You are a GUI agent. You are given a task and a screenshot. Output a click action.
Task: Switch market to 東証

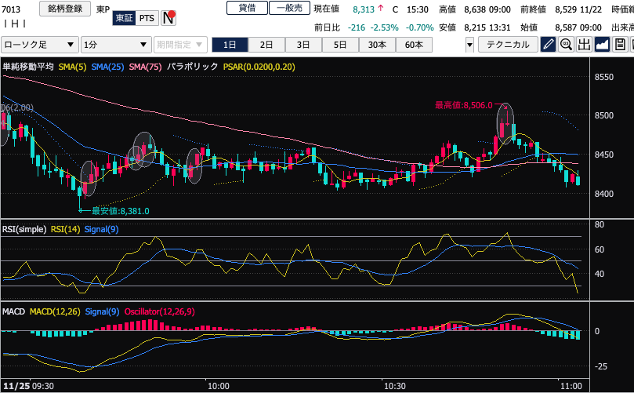point(125,17)
